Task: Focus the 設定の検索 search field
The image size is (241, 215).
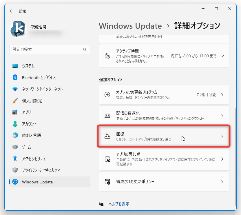Action: 50,50
